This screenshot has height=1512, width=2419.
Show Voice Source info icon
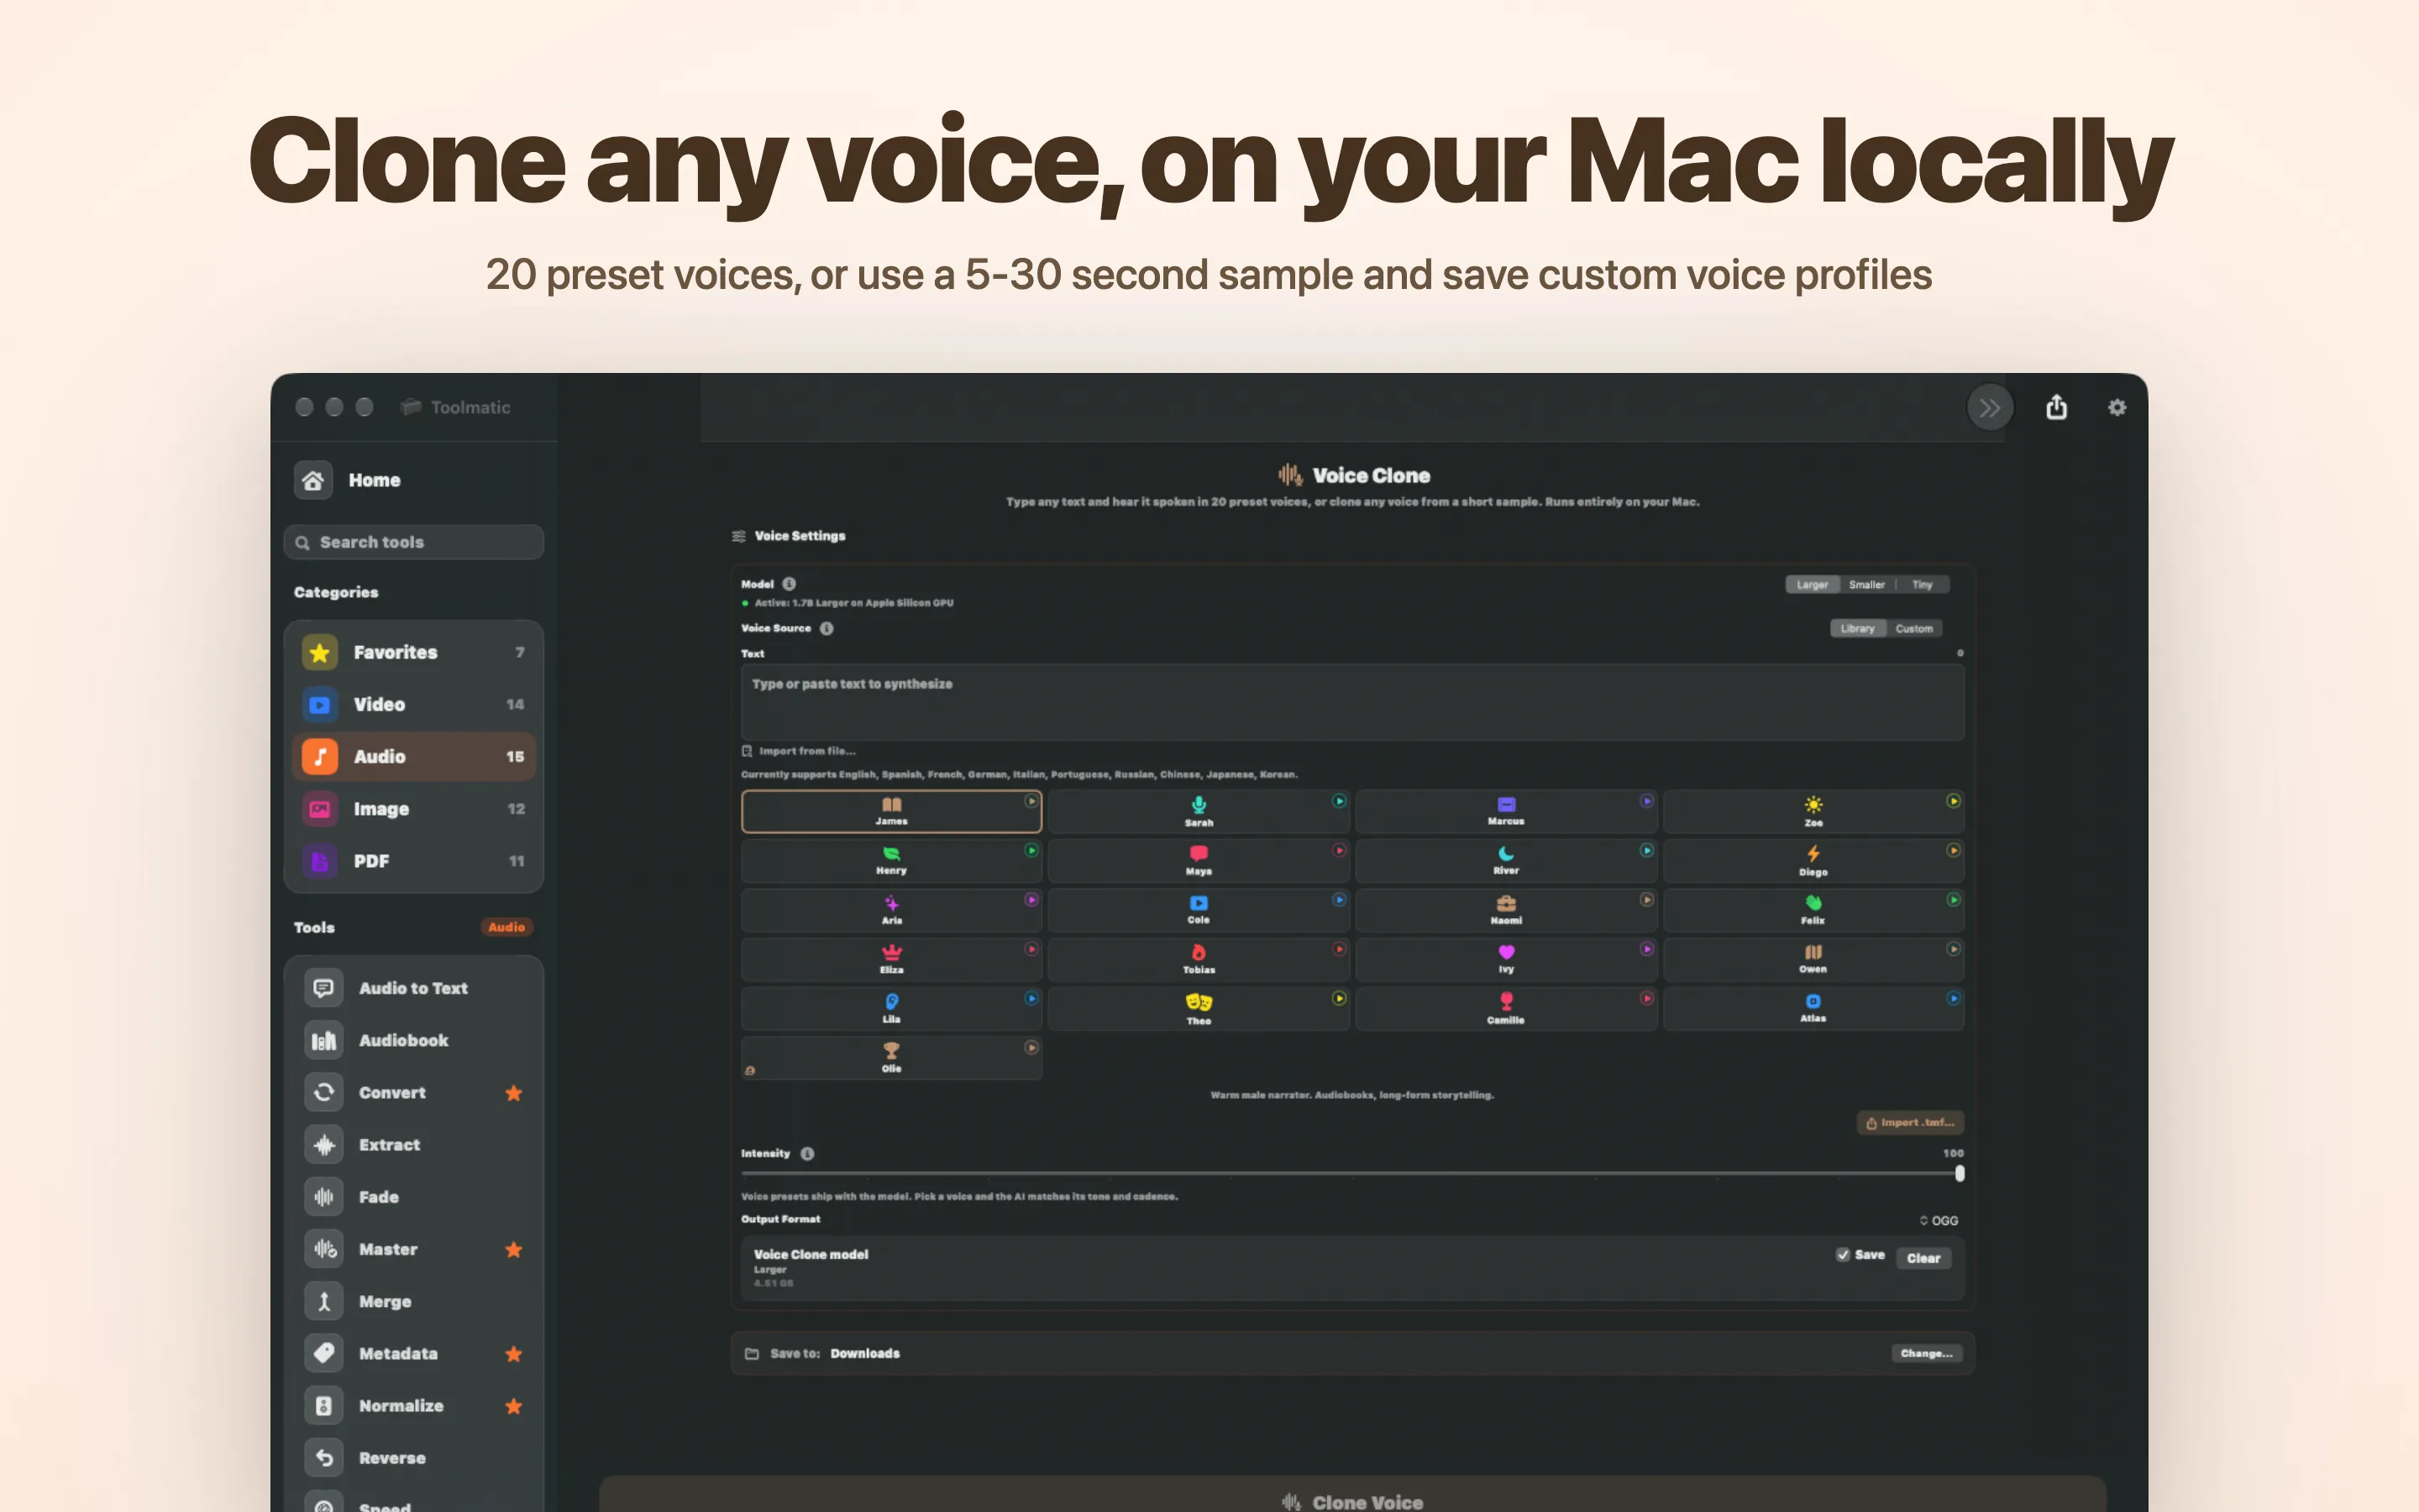pyautogui.click(x=826, y=628)
